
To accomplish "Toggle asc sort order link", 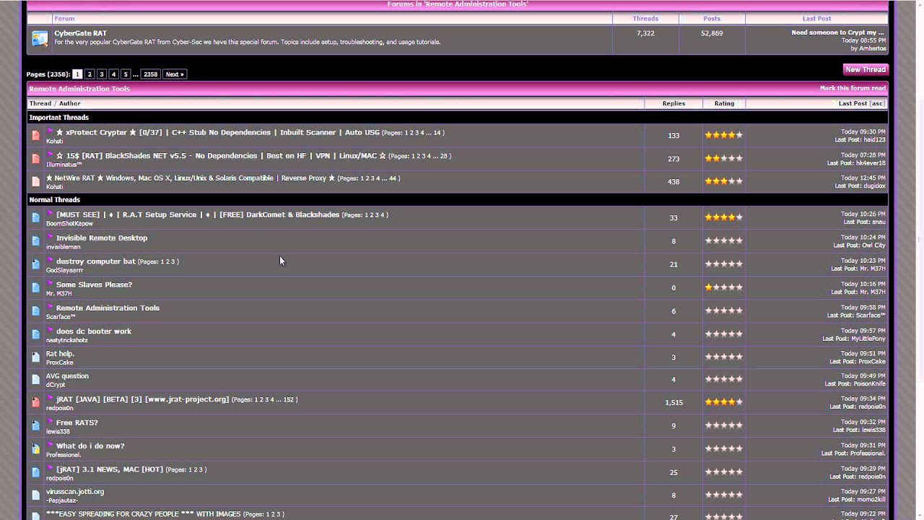I will (x=878, y=103).
